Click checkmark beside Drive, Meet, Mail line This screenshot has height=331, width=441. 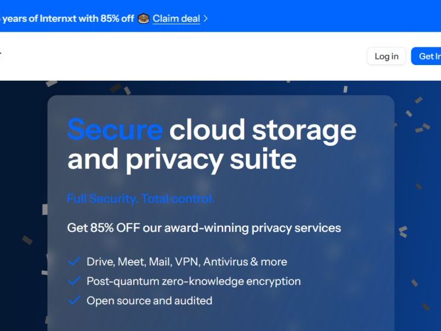point(74,261)
